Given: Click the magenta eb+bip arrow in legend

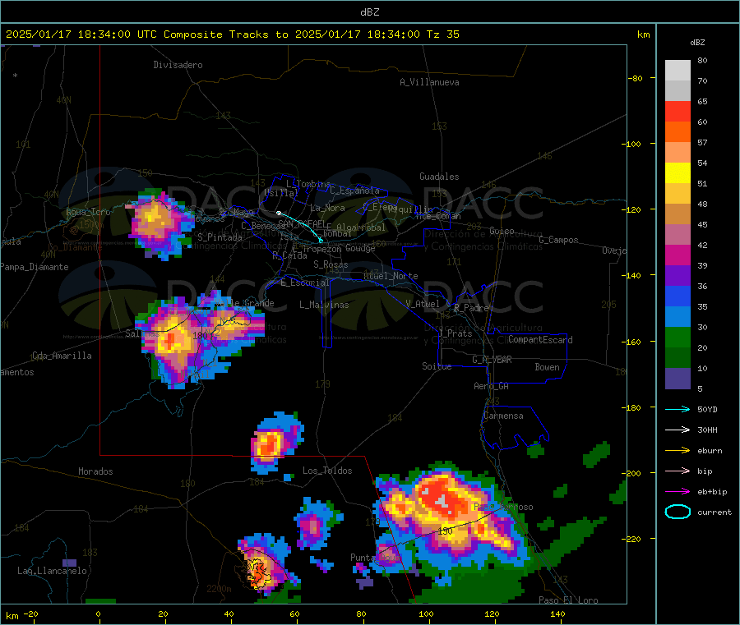Looking at the screenshot, I should [x=678, y=492].
